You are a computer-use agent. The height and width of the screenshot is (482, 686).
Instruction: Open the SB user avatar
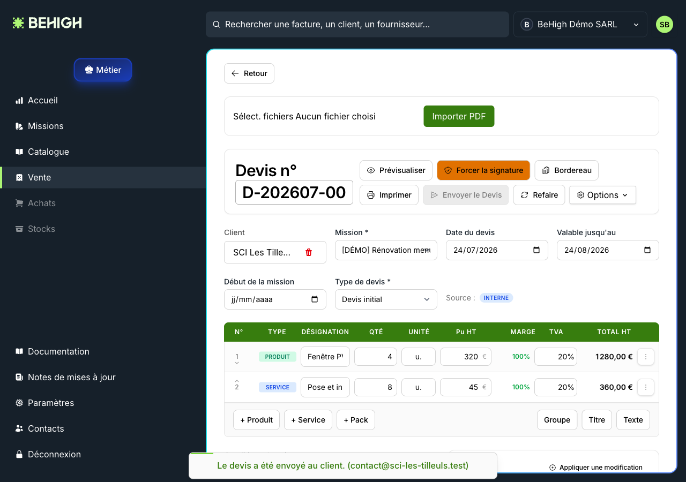[665, 25]
